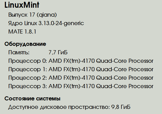
Task: Click the 'Выпуск 17' release text
Action: (21, 15)
